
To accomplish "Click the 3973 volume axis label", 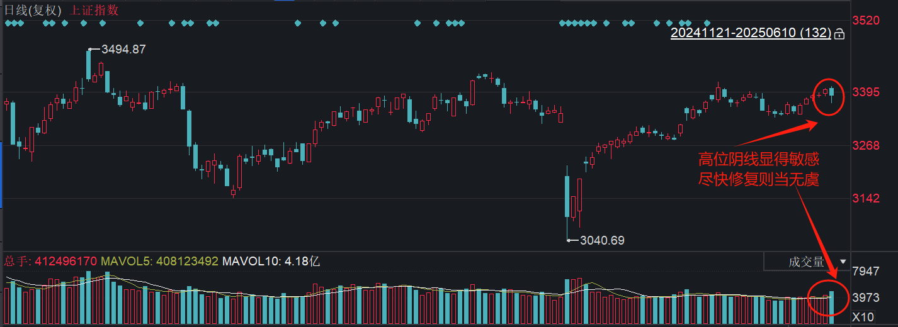I will point(865,297).
